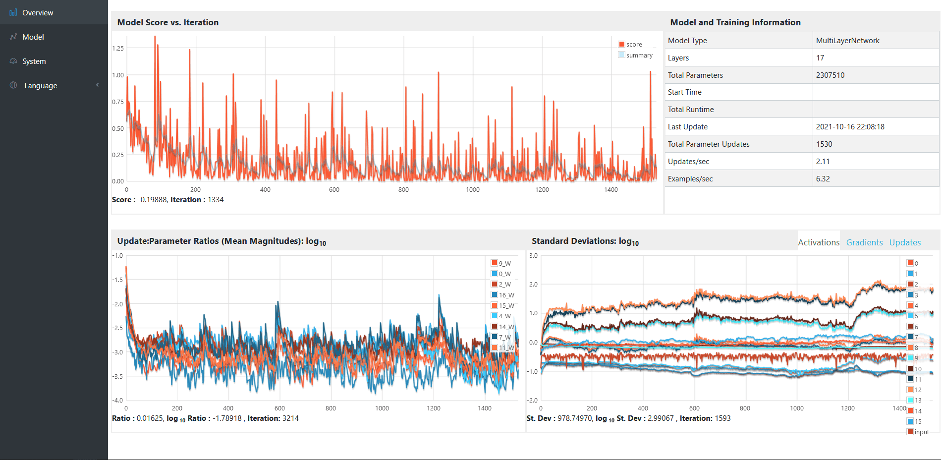The width and height of the screenshot is (941, 460).
Task: Select the Layers value 17
Action: tap(876, 58)
